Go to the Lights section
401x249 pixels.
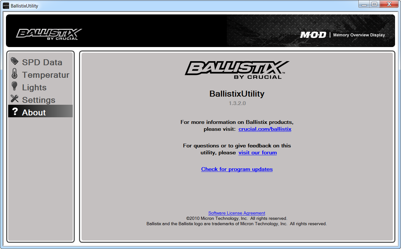tap(34, 87)
